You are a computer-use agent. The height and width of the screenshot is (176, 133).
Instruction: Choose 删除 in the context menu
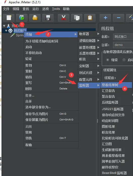pos(51,89)
